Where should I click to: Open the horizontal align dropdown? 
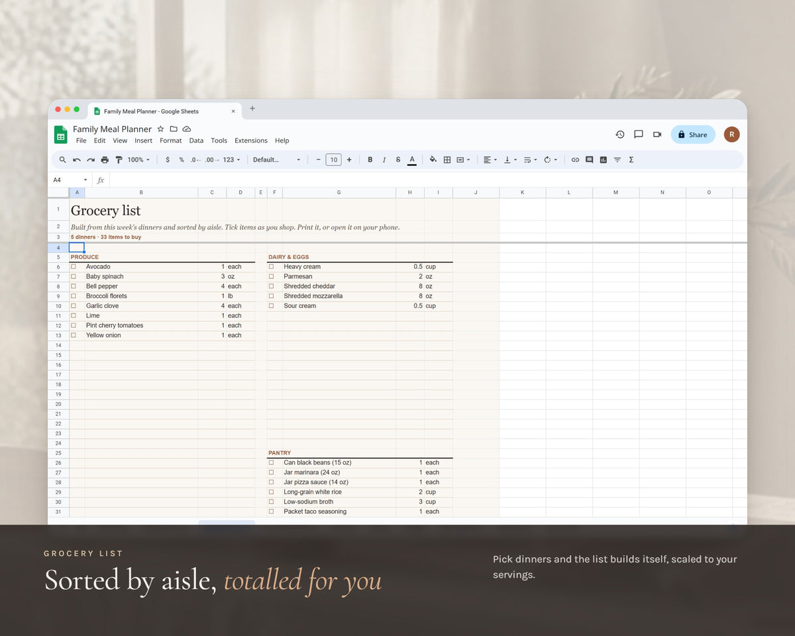pos(489,160)
